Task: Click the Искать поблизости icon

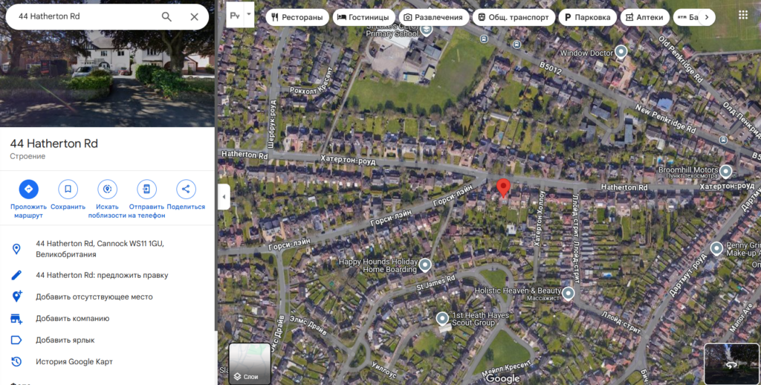Action: coord(107,189)
